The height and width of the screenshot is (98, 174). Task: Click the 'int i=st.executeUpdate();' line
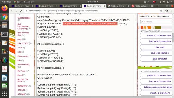click(x=51, y=44)
